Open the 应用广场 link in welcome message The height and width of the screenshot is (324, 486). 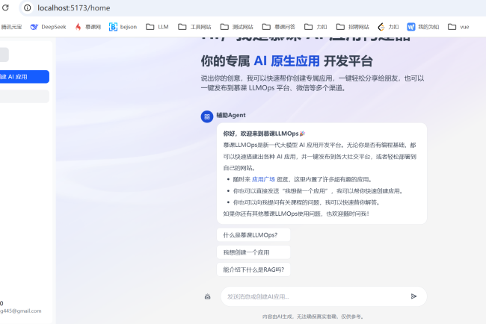coord(263,179)
